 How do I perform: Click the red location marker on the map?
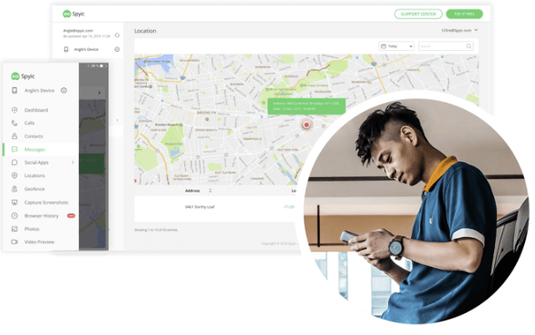[x=306, y=125]
